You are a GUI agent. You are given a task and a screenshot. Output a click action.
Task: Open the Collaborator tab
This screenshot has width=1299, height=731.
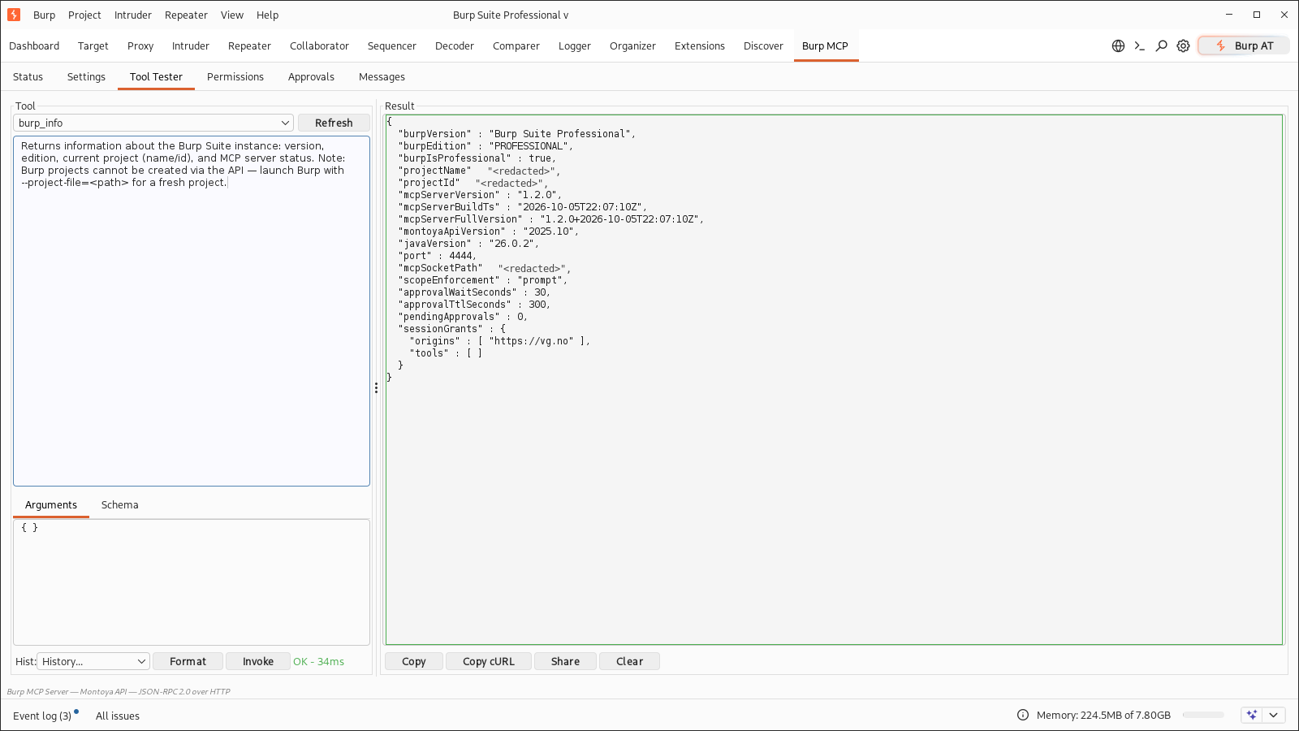coord(319,46)
